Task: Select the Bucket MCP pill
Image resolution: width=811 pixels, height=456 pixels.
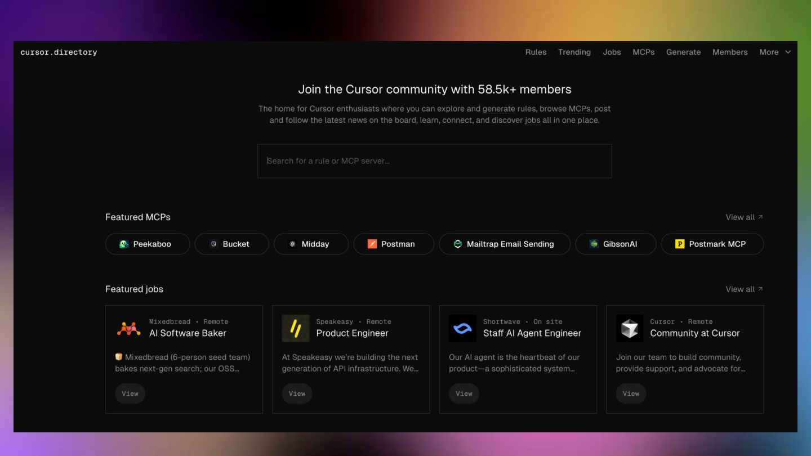Action: 232,244
